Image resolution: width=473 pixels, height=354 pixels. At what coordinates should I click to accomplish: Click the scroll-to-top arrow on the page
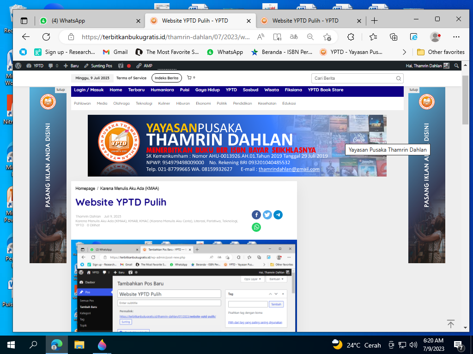pyautogui.click(x=450, y=324)
